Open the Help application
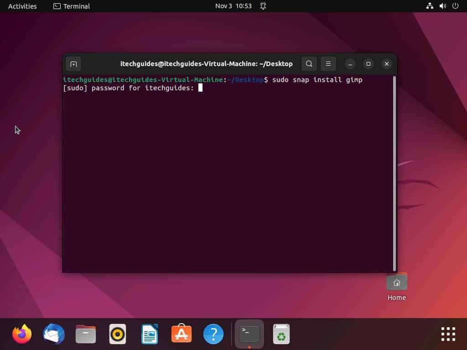 (x=213, y=334)
